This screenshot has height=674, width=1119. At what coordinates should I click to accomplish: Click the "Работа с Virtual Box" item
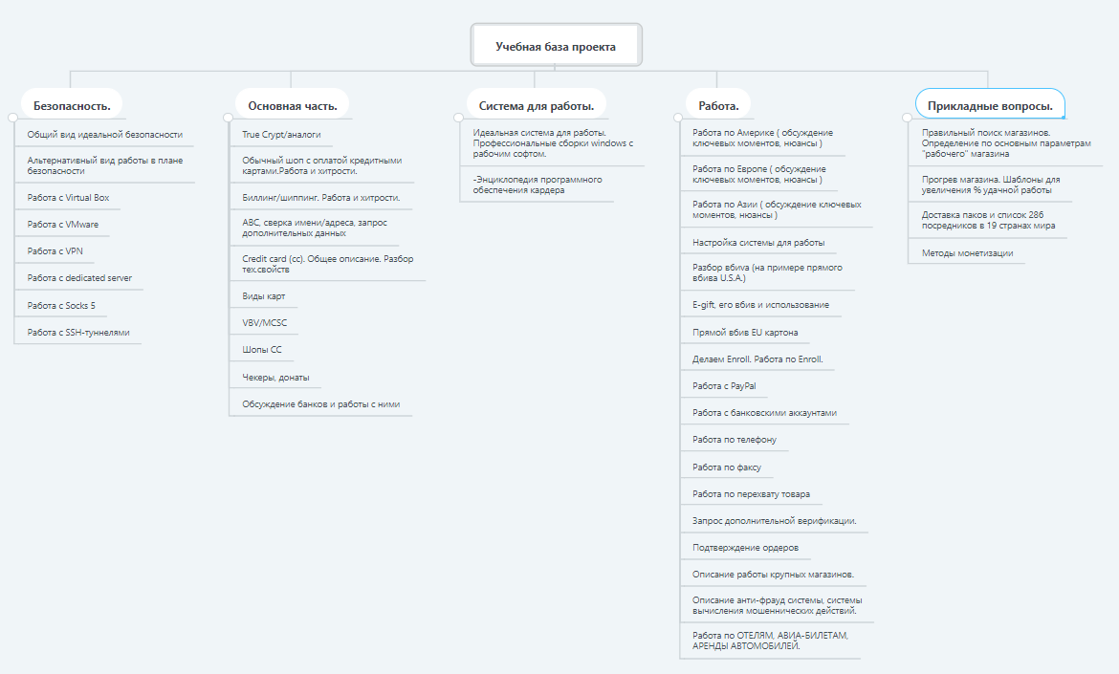[x=69, y=198]
